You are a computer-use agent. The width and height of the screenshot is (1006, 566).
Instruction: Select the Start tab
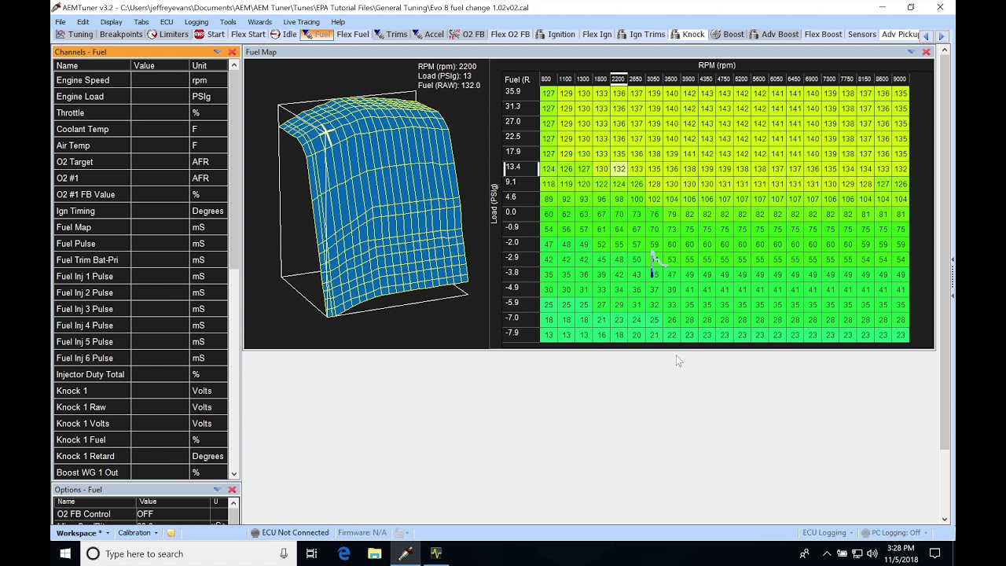tap(210, 35)
